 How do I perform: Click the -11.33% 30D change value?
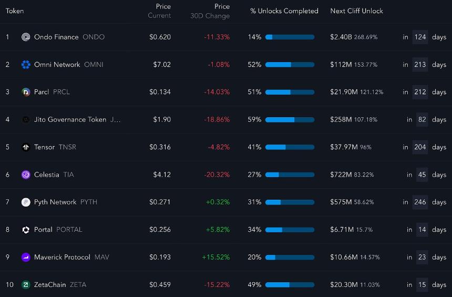(217, 37)
